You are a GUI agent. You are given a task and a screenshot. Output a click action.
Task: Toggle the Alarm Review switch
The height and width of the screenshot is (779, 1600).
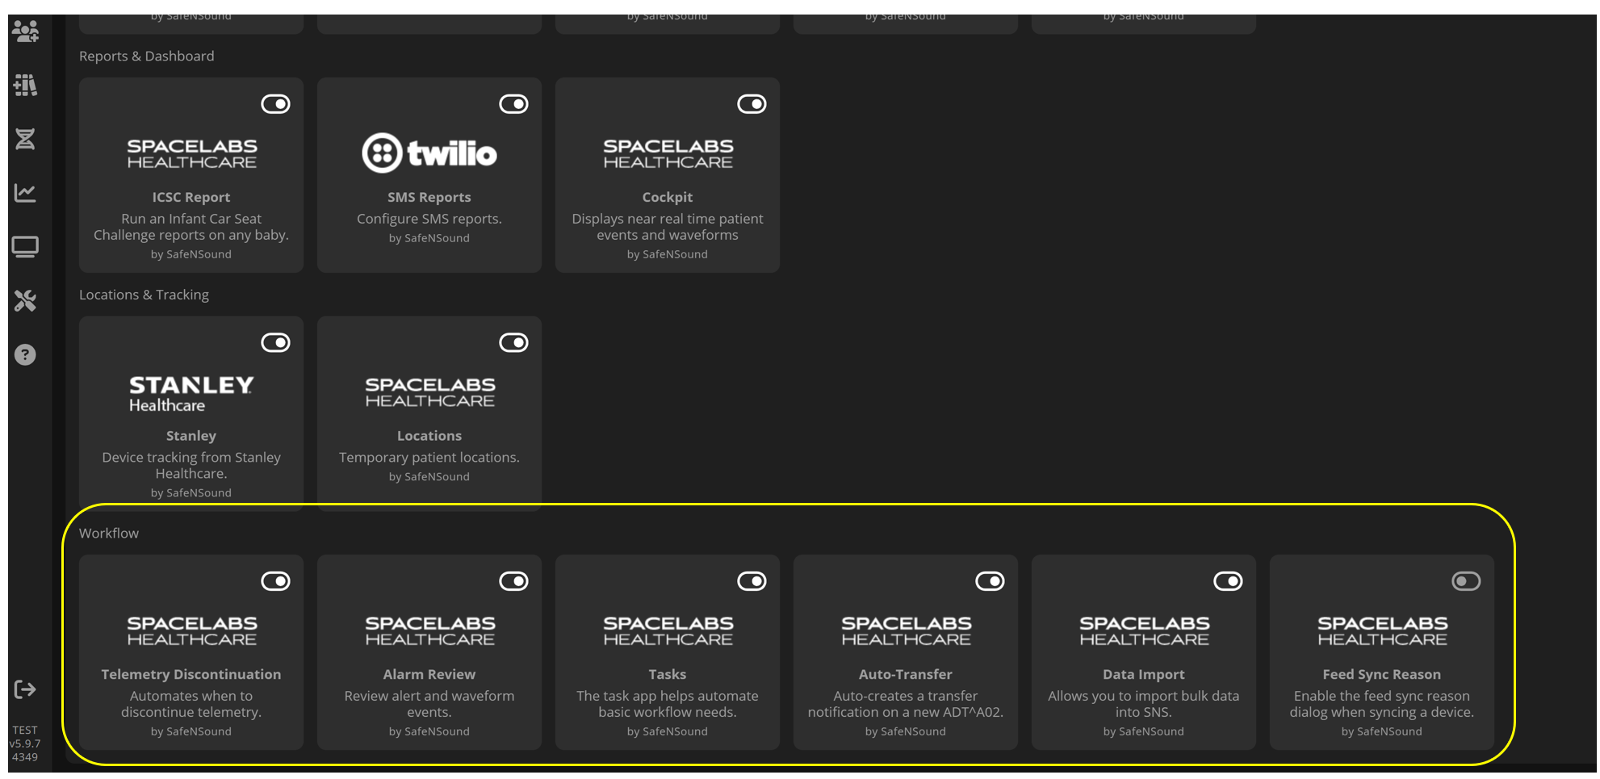coord(513,581)
